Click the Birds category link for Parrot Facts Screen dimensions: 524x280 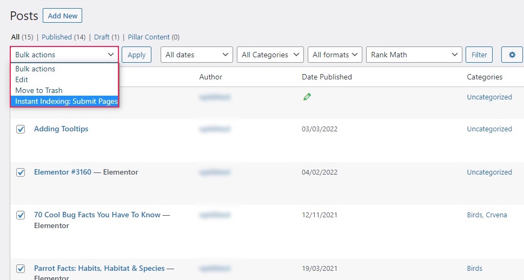[474, 268]
